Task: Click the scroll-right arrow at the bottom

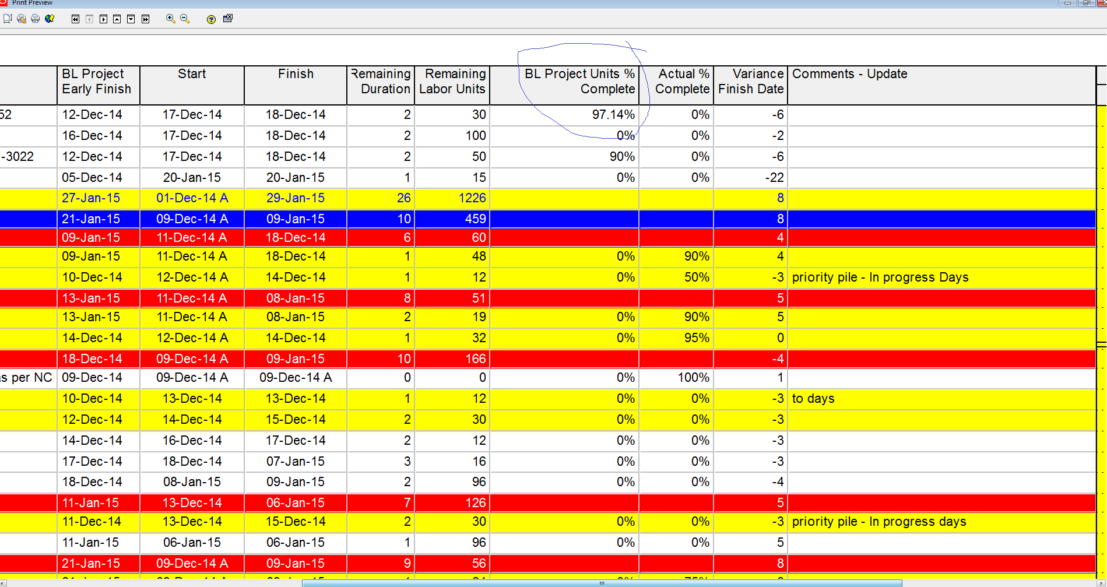Action: (x=1102, y=583)
